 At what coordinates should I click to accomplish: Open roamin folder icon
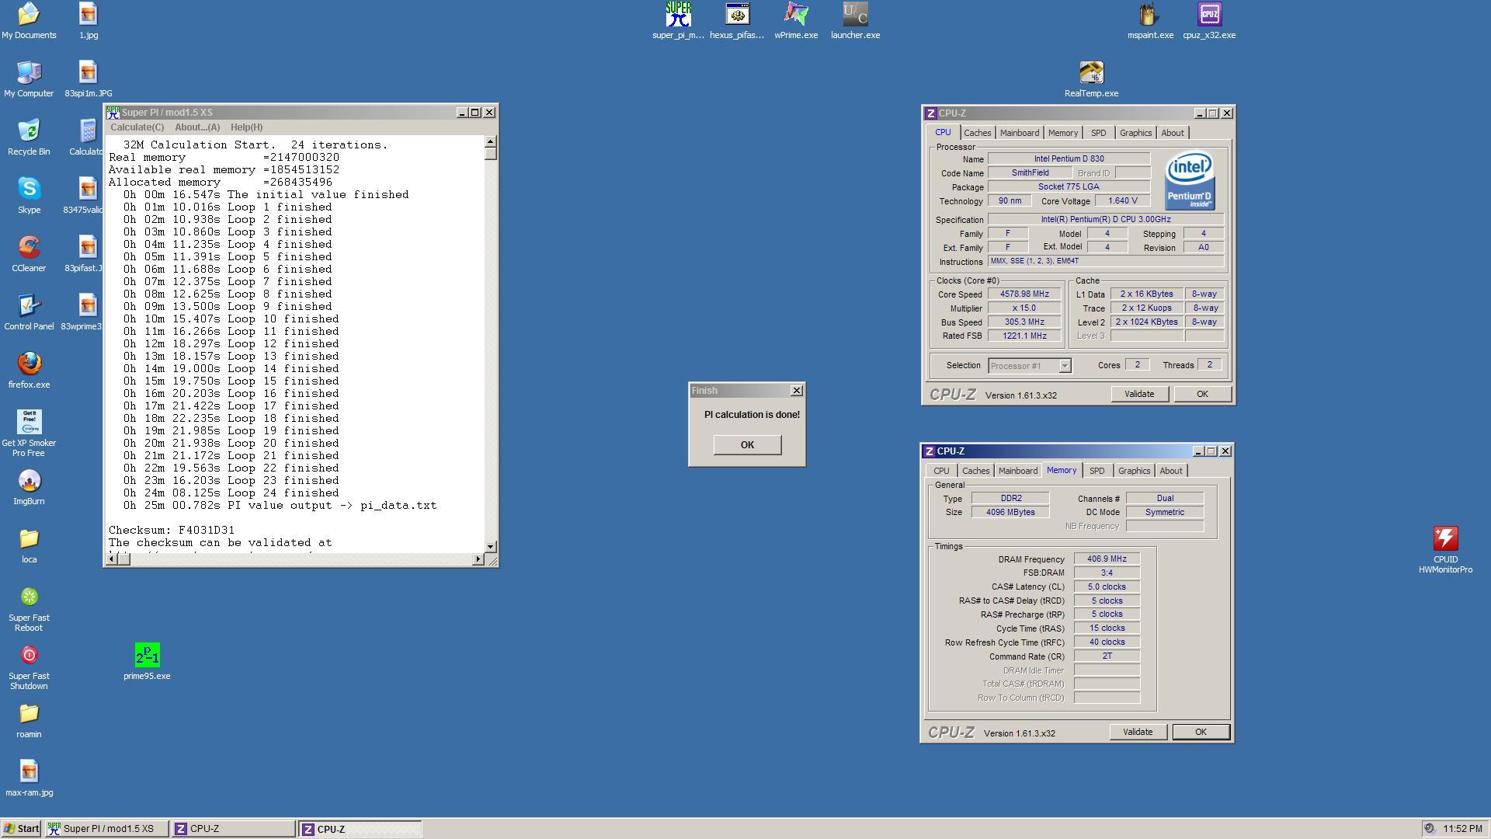click(29, 720)
